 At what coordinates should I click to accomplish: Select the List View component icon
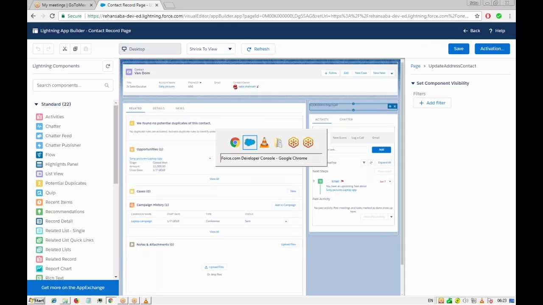pyautogui.click(x=39, y=174)
